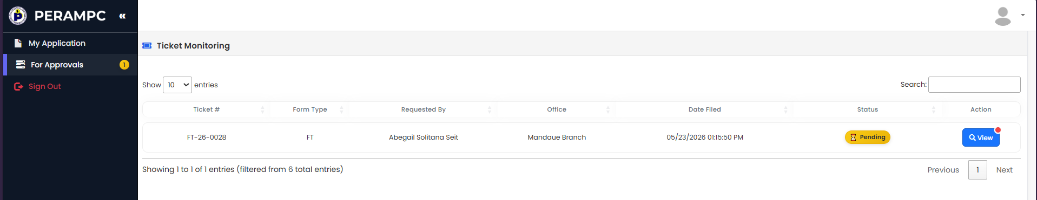This screenshot has width=1037, height=200.
Task: Click the Sign Out arrow icon
Action: [x=18, y=86]
